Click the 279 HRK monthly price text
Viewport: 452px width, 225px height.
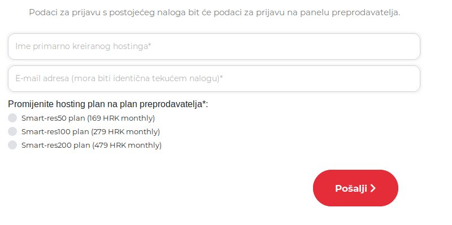click(125, 132)
